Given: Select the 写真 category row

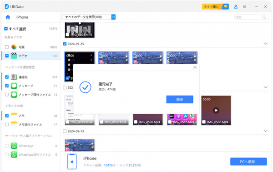Looking at the screenshot, I should tap(31, 47).
